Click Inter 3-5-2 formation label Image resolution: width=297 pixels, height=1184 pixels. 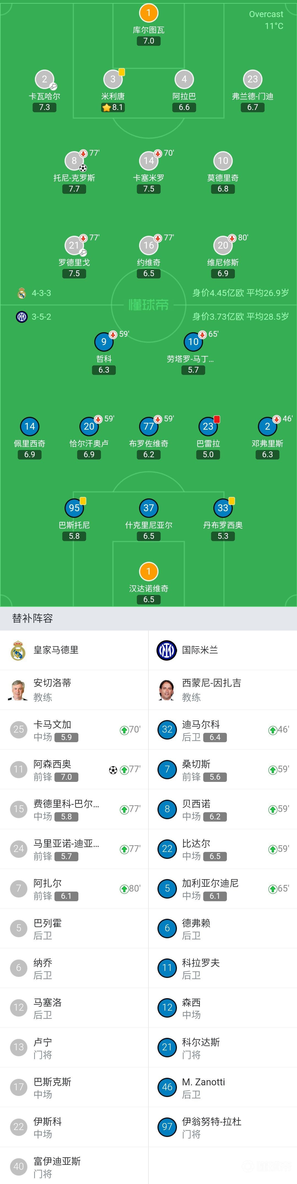pyautogui.click(x=41, y=317)
